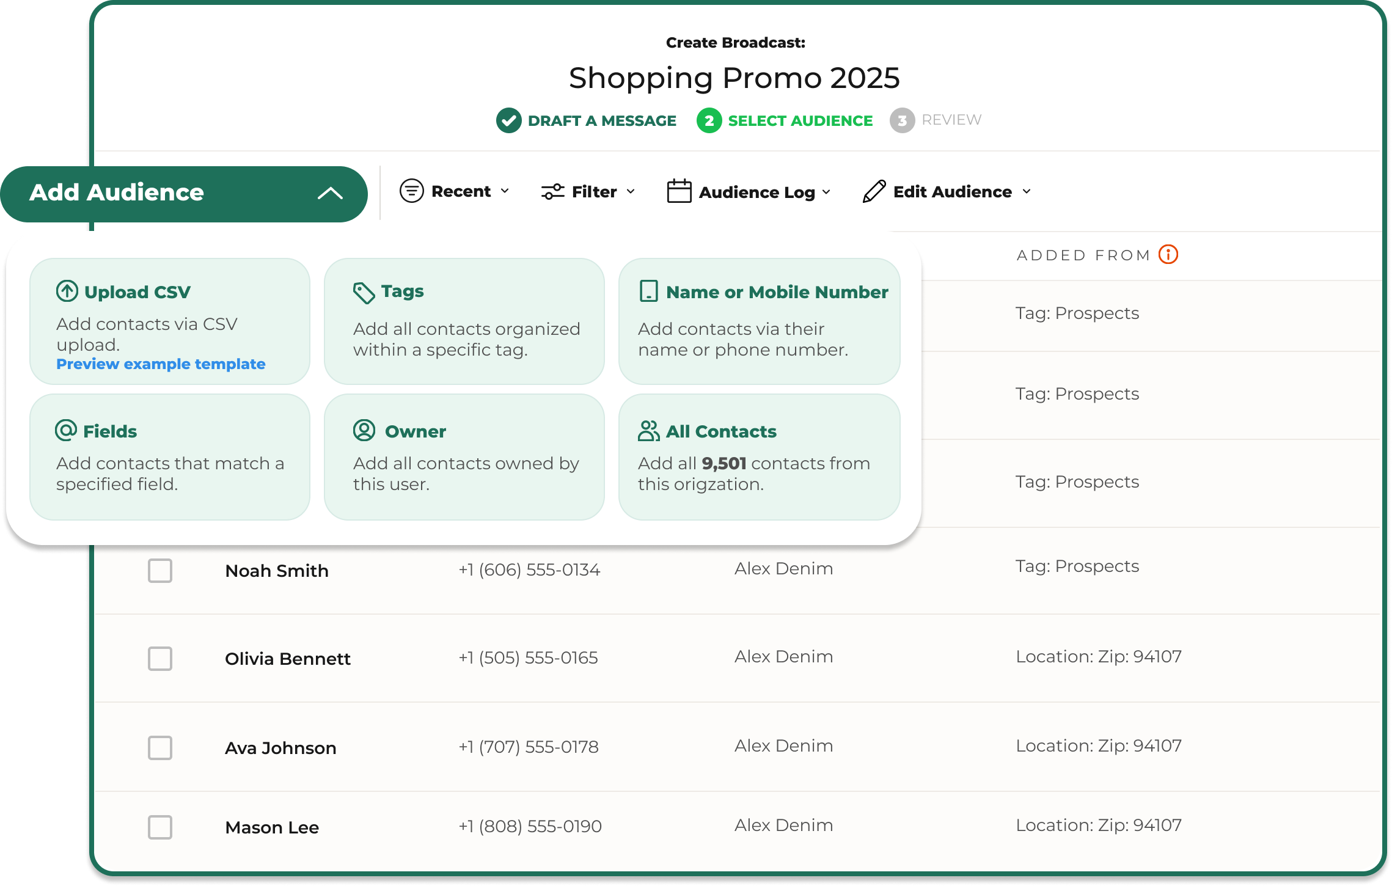Open the Recent dropdown arrow
Image resolution: width=1392 pixels, height=886 pixels.
pyautogui.click(x=505, y=191)
